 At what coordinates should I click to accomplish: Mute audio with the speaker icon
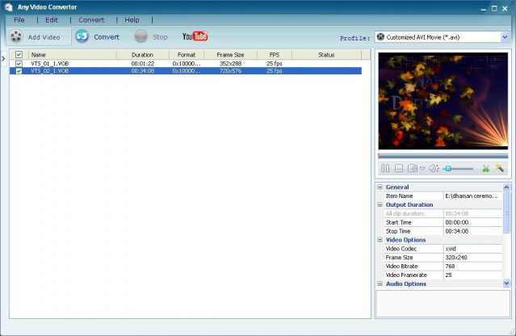[434, 168]
